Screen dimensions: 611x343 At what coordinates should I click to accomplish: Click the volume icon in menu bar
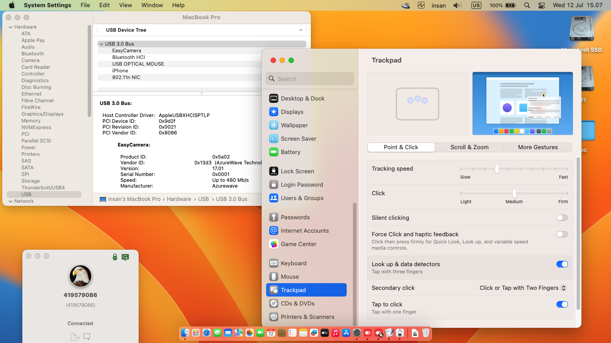(457, 5)
